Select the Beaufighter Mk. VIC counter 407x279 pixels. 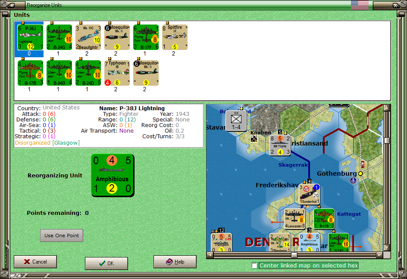pos(88,37)
